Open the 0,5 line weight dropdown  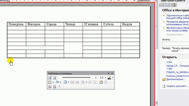click(x=105, y=78)
